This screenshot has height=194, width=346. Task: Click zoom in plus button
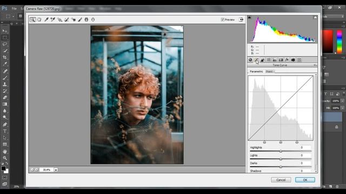point(37,170)
